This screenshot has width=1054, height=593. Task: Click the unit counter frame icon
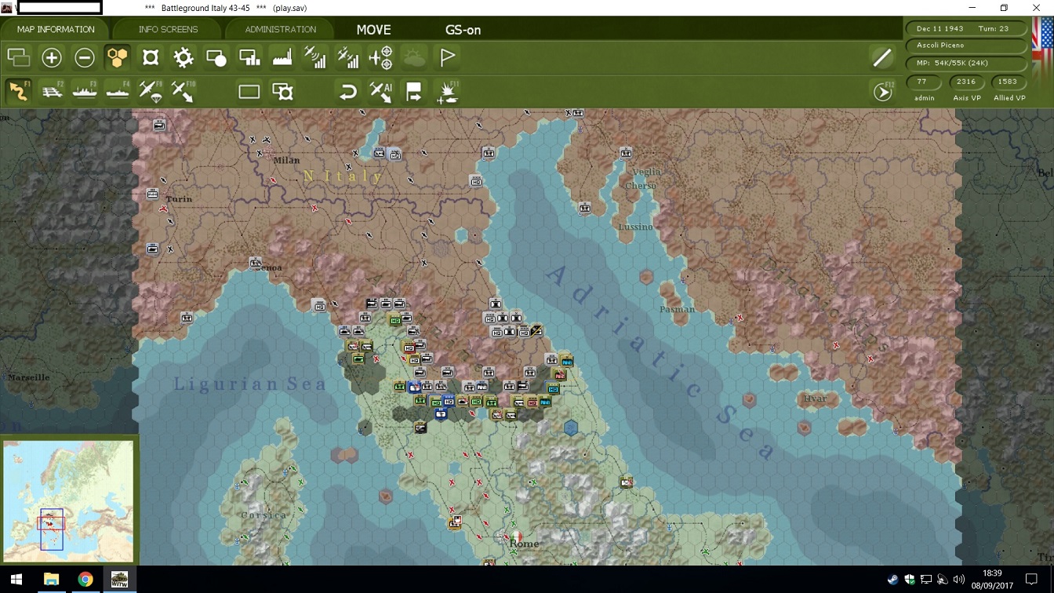point(151,57)
